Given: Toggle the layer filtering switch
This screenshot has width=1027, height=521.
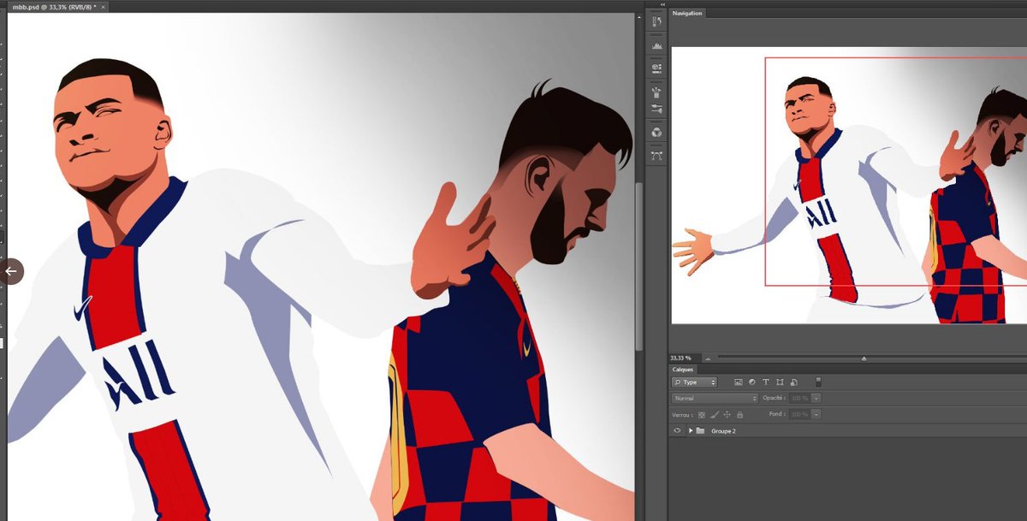Looking at the screenshot, I should coord(817,382).
